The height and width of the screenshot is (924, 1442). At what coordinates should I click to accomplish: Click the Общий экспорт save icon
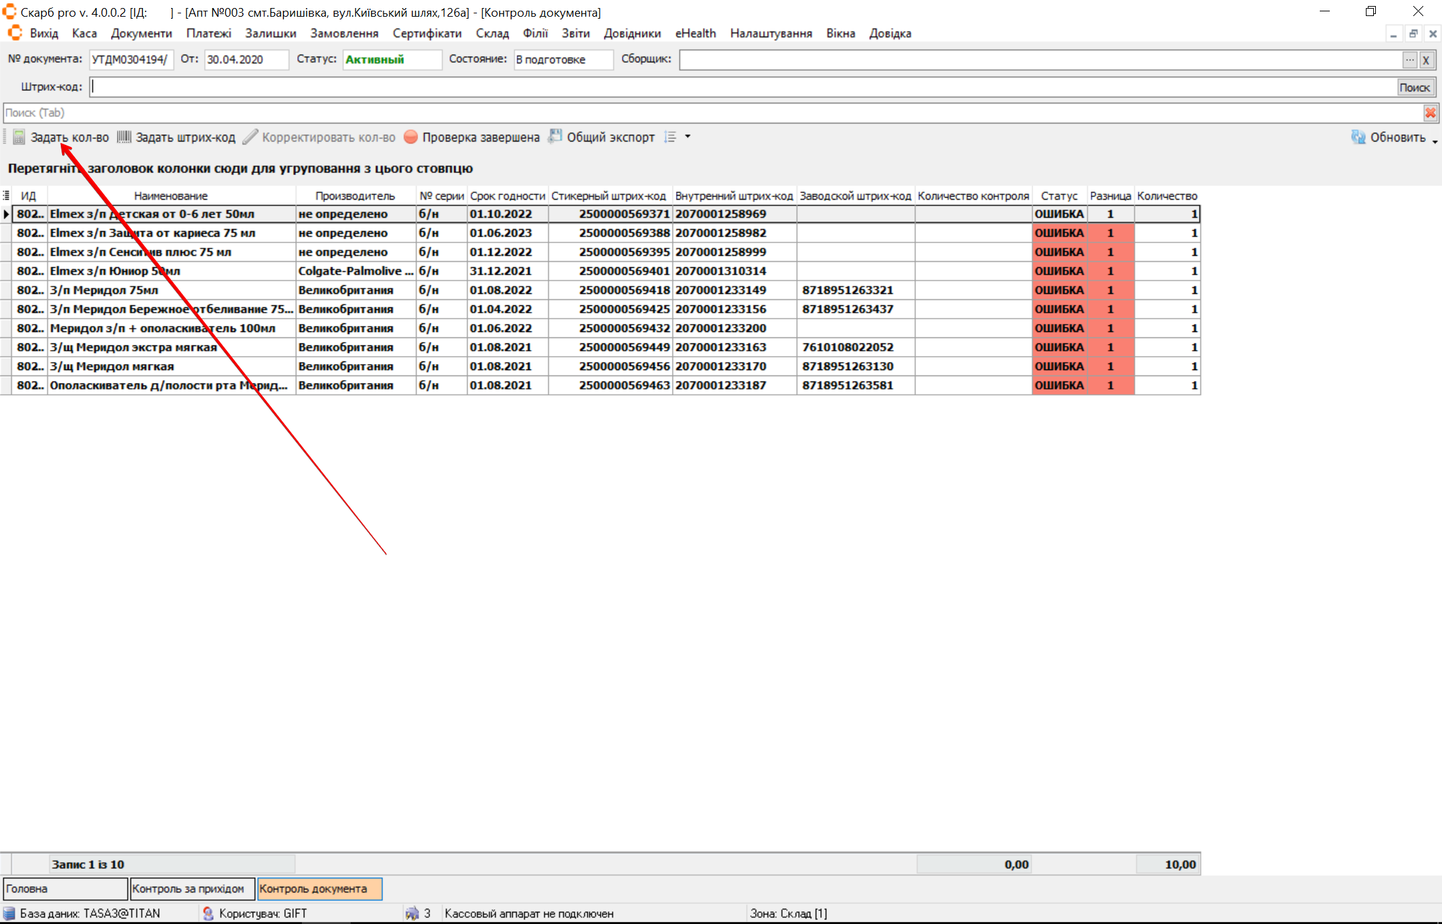(x=555, y=137)
